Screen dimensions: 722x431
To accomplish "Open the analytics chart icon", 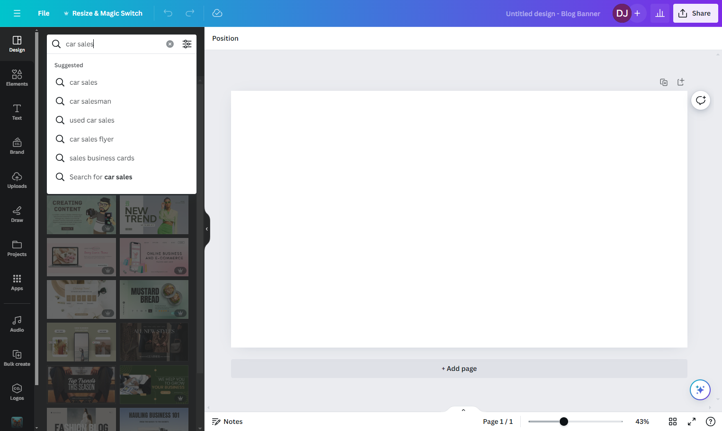I will click(660, 13).
